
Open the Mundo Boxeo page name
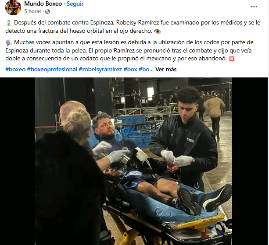tap(43, 3)
